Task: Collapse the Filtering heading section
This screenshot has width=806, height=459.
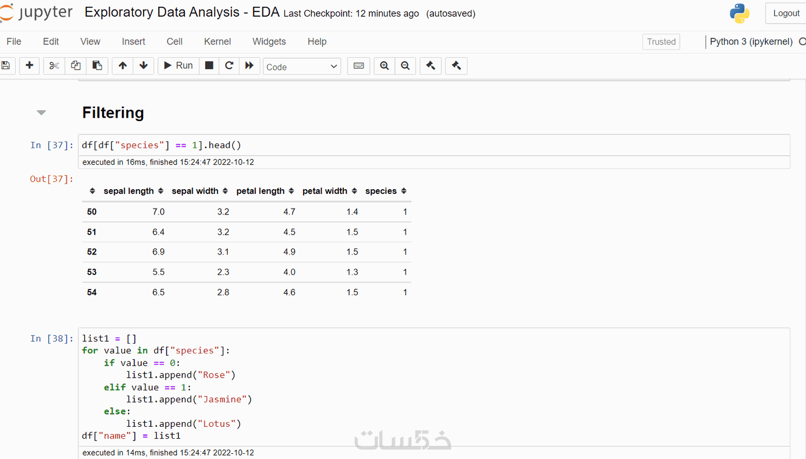Action: click(41, 113)
